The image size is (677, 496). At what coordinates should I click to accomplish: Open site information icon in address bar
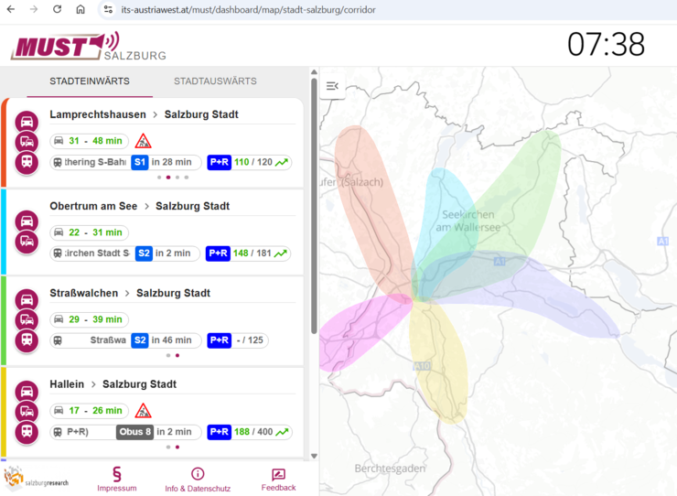tap(108, 9)
